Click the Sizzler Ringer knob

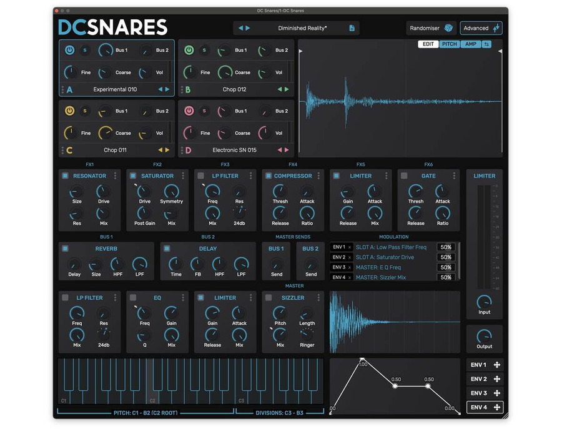[x=307, y=334]
